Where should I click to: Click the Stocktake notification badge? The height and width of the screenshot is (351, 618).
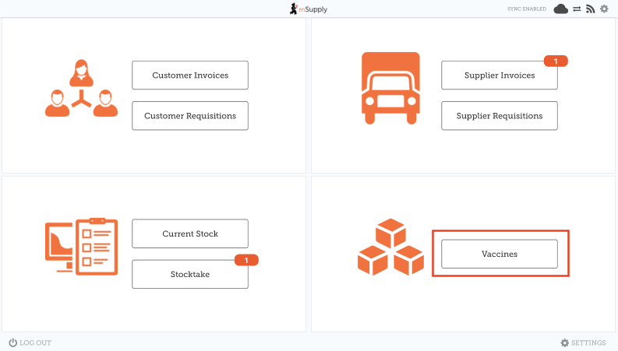click(x=245, y=260)
